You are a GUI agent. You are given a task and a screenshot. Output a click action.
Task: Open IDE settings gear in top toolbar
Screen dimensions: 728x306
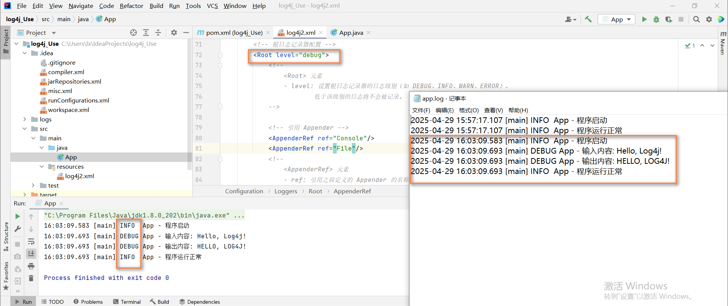[709, 19]
